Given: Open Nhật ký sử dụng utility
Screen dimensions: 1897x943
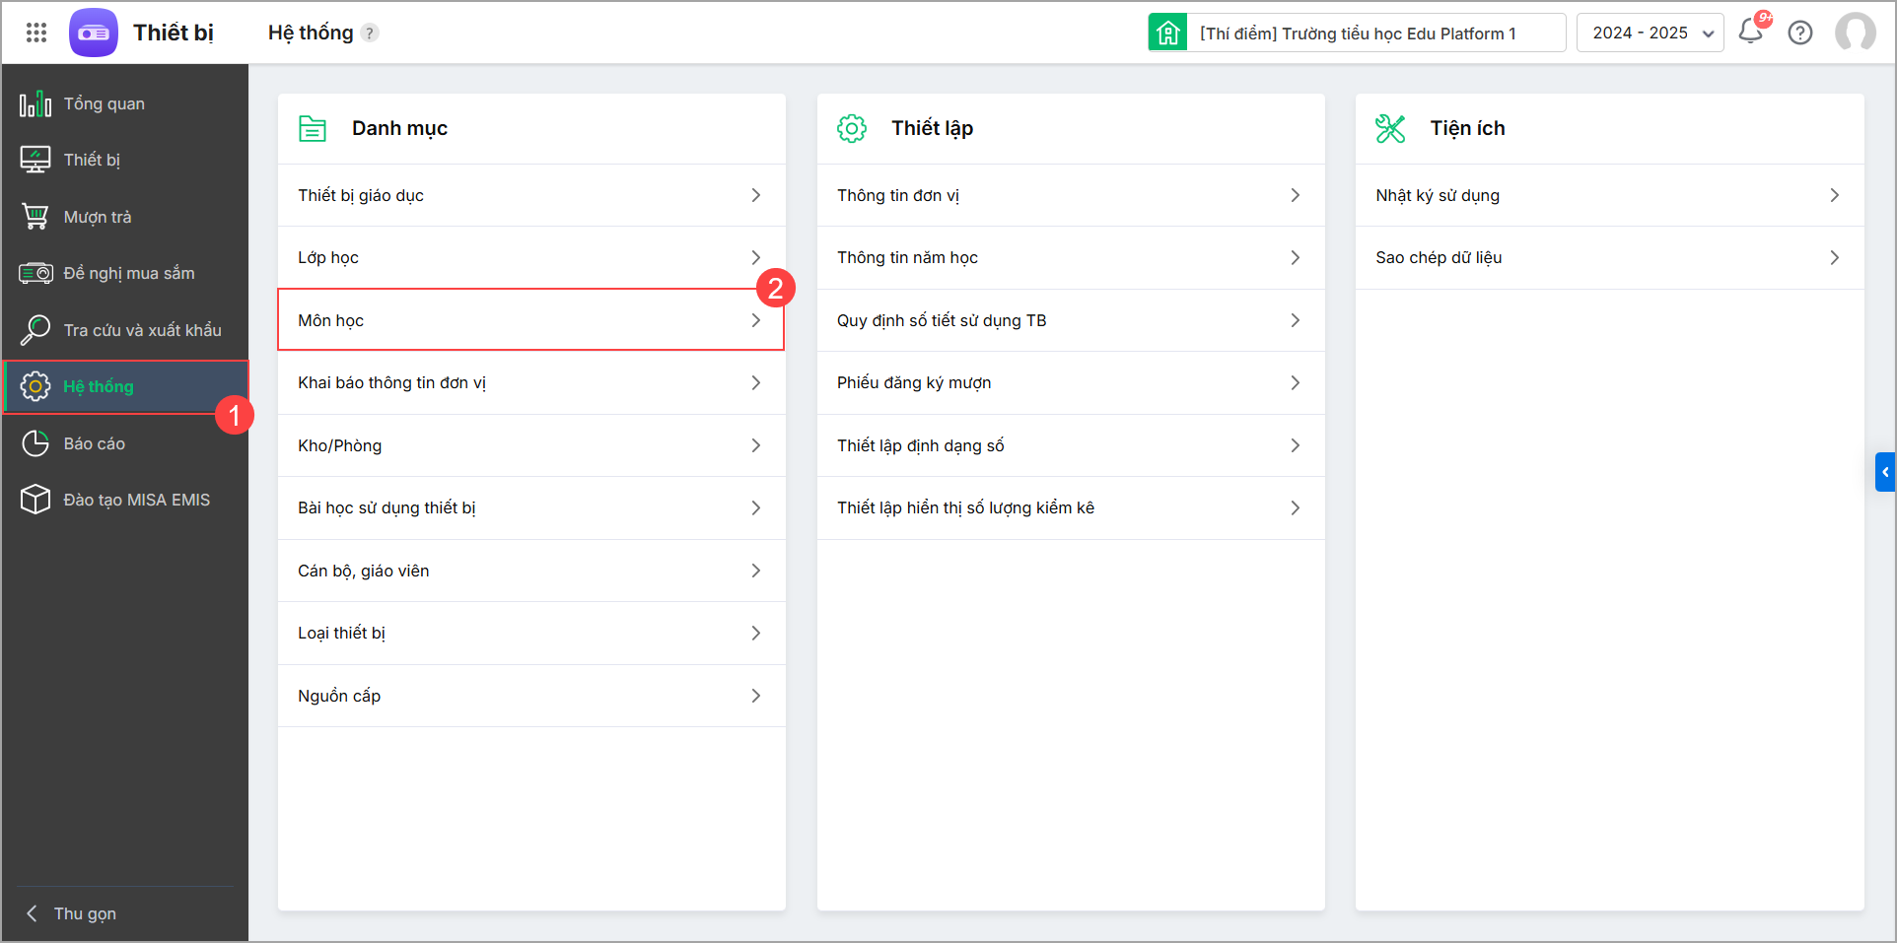Looking at the screenshot, I should point(1608,195).
